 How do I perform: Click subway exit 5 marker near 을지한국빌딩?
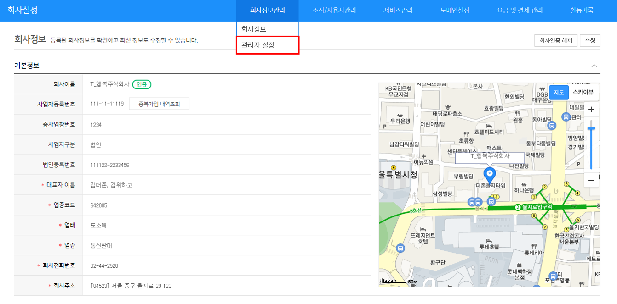(578, 221)
